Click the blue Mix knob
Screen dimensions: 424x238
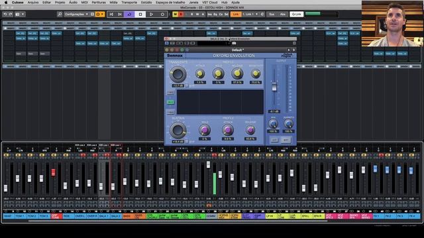pos(273,124)
